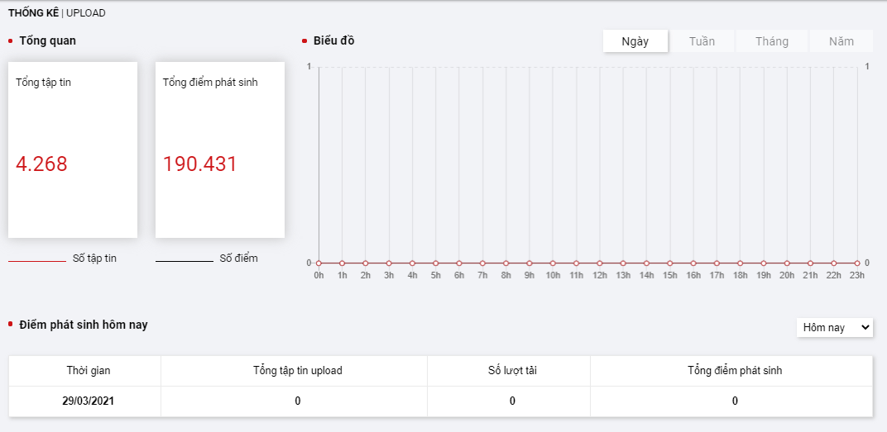Switch to the Tuần chart tab

click(x=702, y=41)
